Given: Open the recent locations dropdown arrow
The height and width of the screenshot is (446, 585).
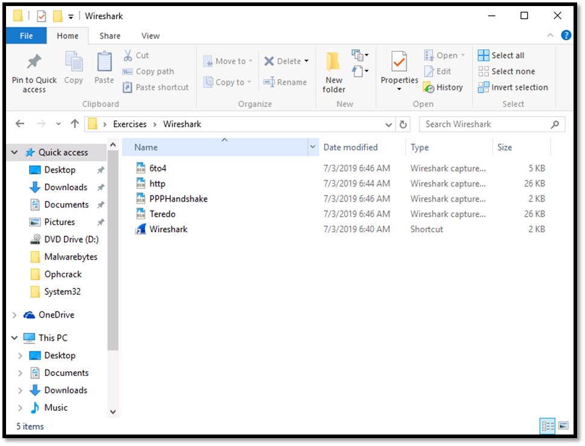Looking at the screenshot, I should (58, 124).
